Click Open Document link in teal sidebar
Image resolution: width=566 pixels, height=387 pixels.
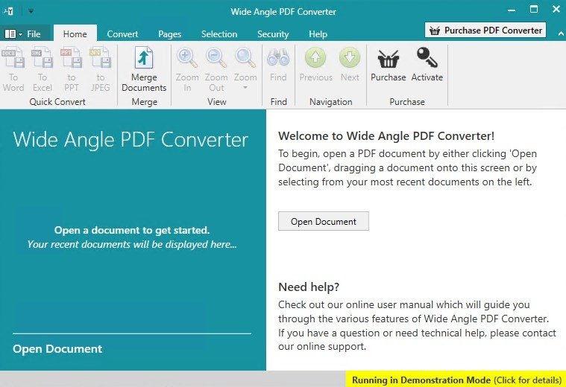tap(57, 349)
